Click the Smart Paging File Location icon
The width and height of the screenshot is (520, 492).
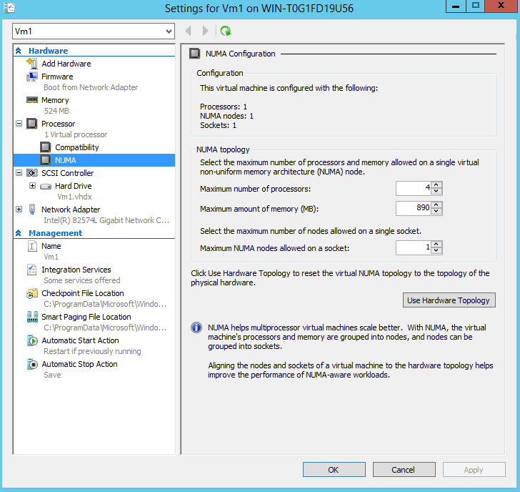(32, 317)
